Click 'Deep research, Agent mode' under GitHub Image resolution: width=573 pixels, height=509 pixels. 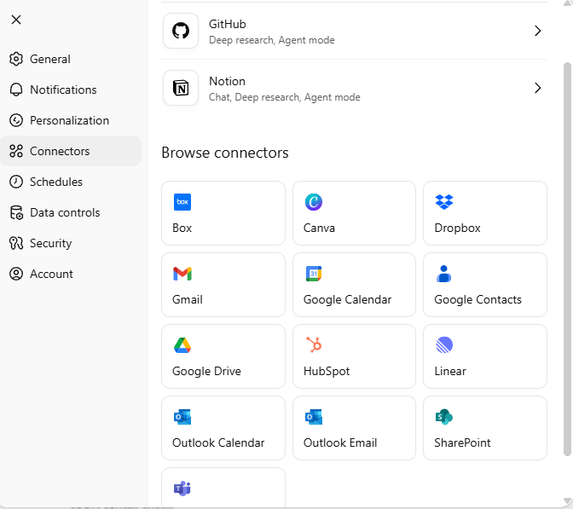(271, 40)
